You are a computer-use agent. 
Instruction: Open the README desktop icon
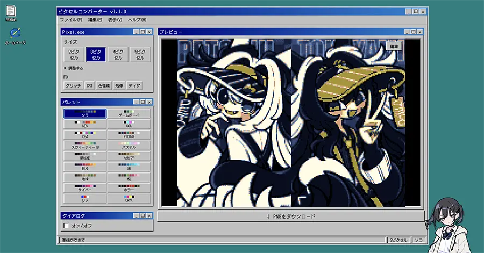pyautogui.click(x=11, y=12)
